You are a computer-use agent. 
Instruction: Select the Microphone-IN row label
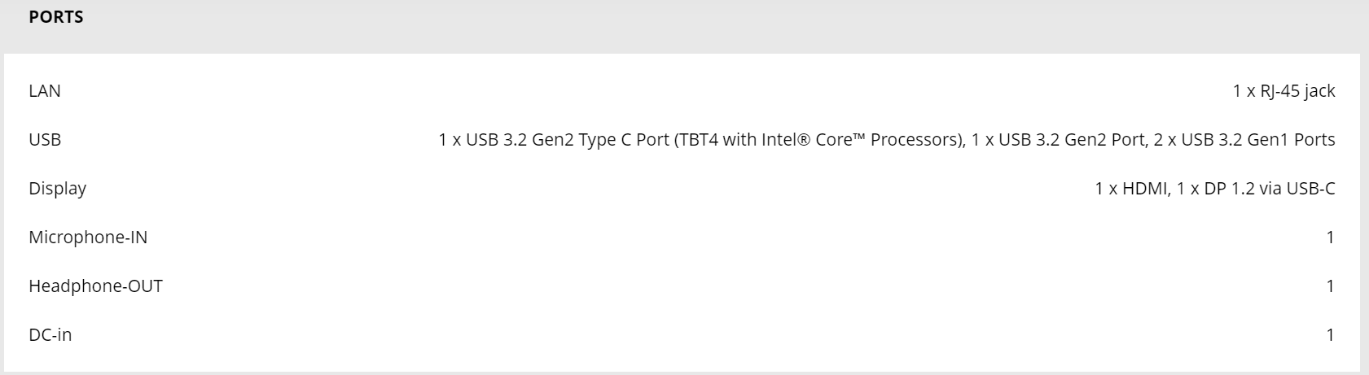(x=88, y=238)
